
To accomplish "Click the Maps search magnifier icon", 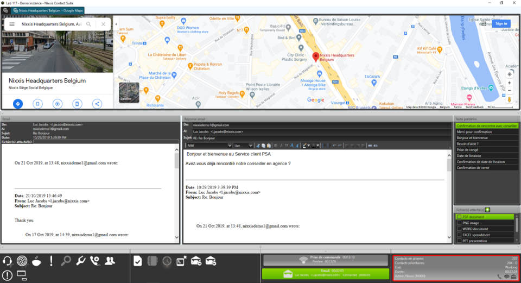I will [88, 24].
